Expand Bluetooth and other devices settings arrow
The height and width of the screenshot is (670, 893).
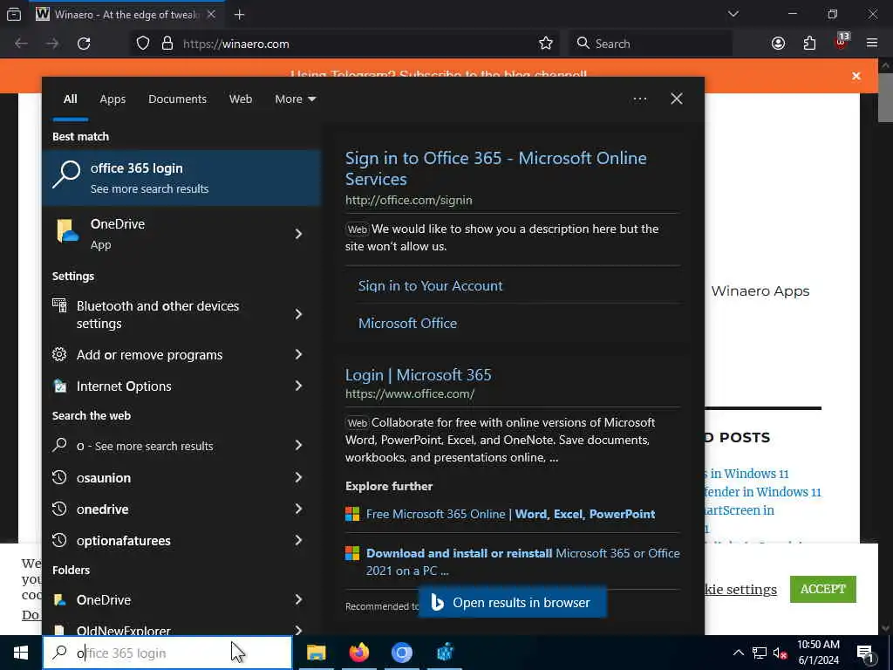coord(298,314)
